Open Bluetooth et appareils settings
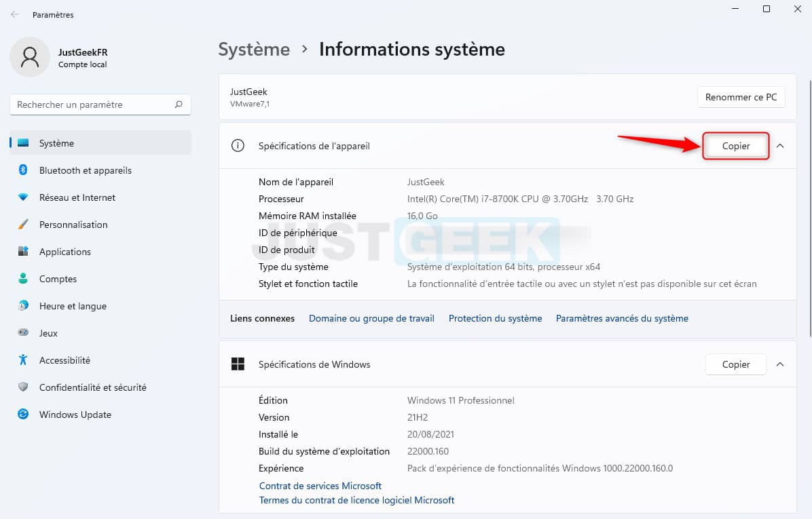This screenshot has height=519, width=812. (100, 170)
